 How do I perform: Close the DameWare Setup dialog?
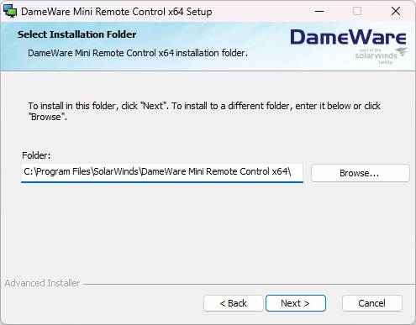(x=396, y=12)
